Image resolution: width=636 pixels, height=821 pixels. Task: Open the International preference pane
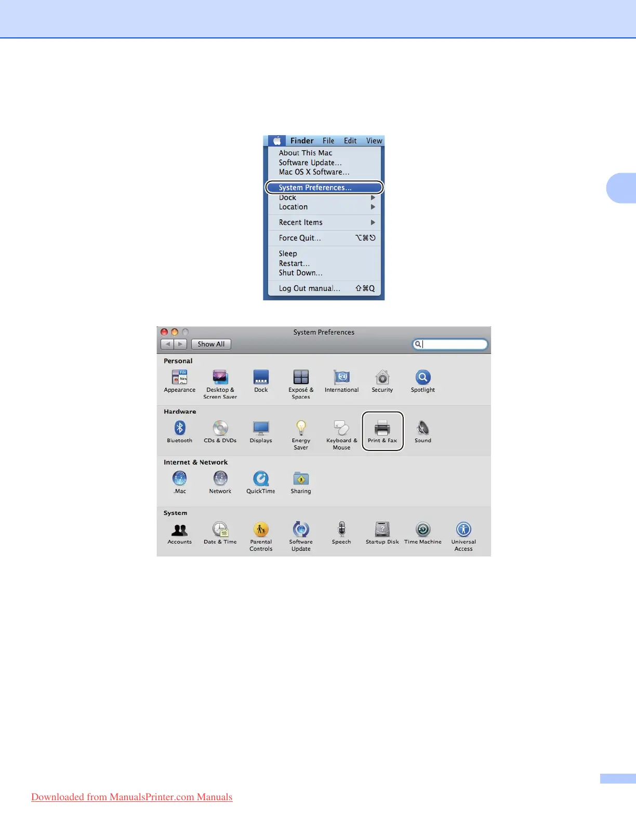point(341,381)
